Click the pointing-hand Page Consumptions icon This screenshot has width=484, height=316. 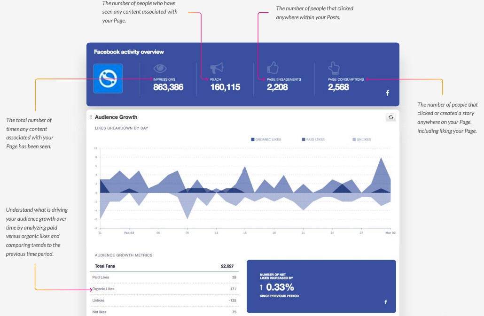334,68
